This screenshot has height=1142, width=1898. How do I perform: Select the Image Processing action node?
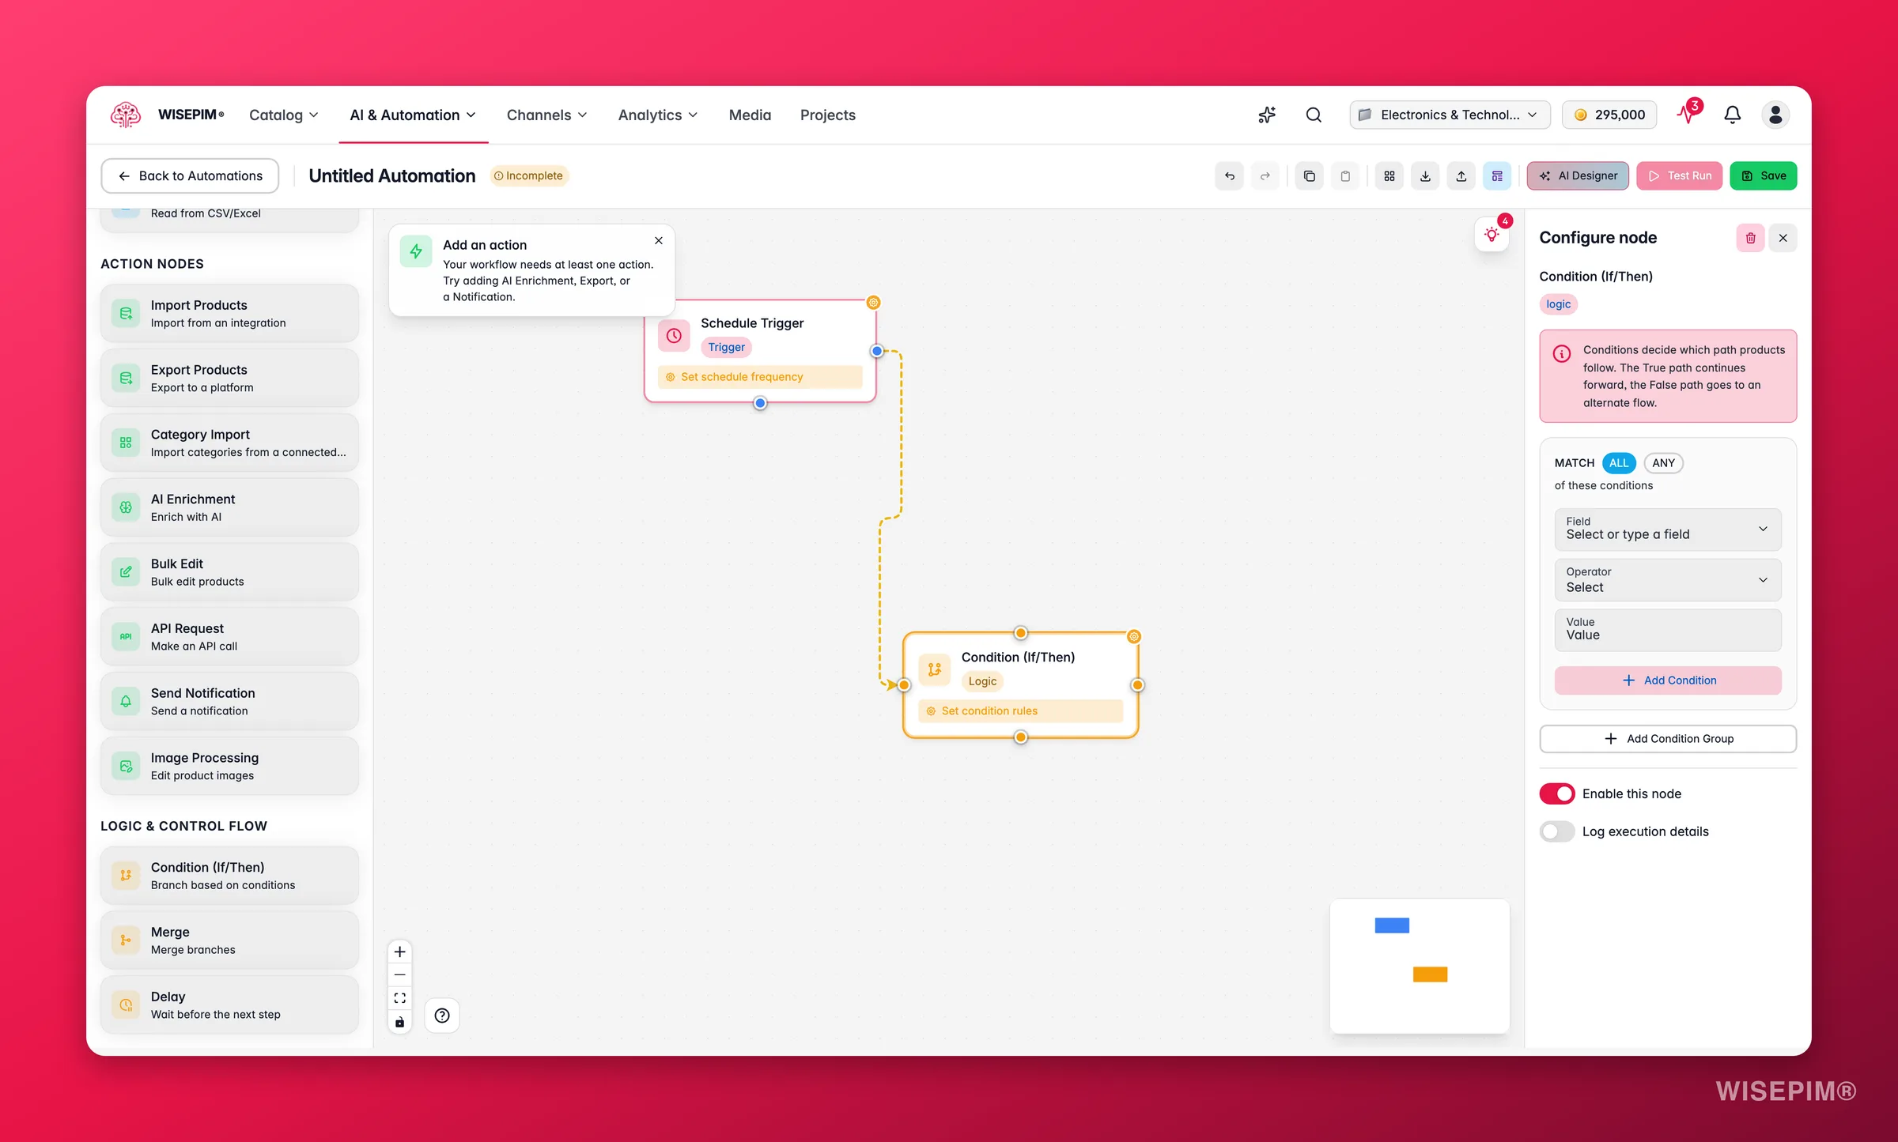(x=229, y=766)
